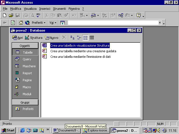Toggle Show Only Web Toolbar icon
179x134 pixels.
(x=62, y=23)
